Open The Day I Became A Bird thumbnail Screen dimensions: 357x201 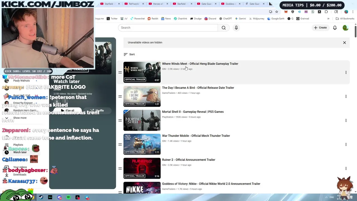(x=142, y=96)
